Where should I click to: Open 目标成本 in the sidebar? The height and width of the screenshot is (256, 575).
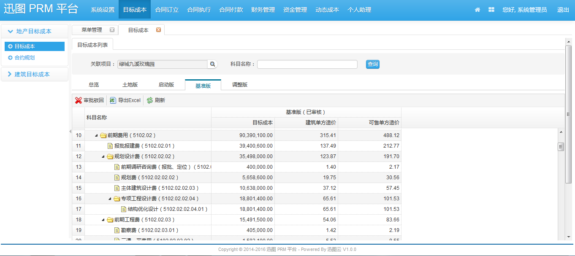click(24, 46)
